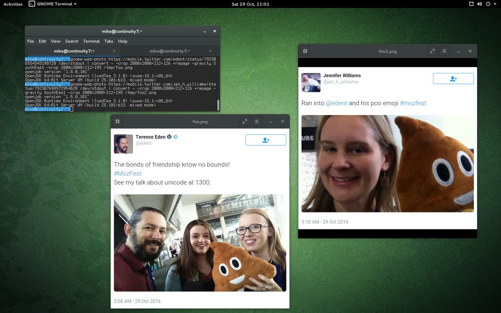The height and width of the screenshot is (313, 501).
Task: Open the File menu in the terminal
Action: 30,41
